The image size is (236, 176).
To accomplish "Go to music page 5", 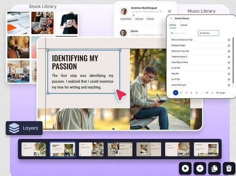I will tap(196, 93).
